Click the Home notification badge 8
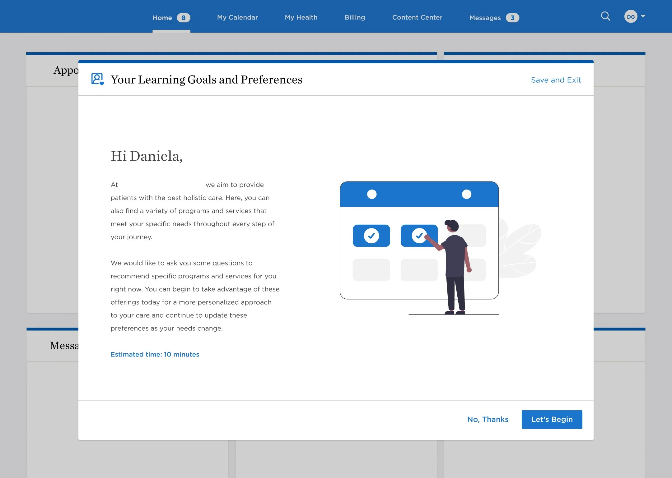 click(x=183, y=18)
